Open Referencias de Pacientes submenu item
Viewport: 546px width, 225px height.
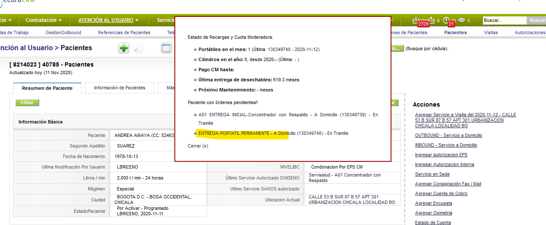click(124, 32)
